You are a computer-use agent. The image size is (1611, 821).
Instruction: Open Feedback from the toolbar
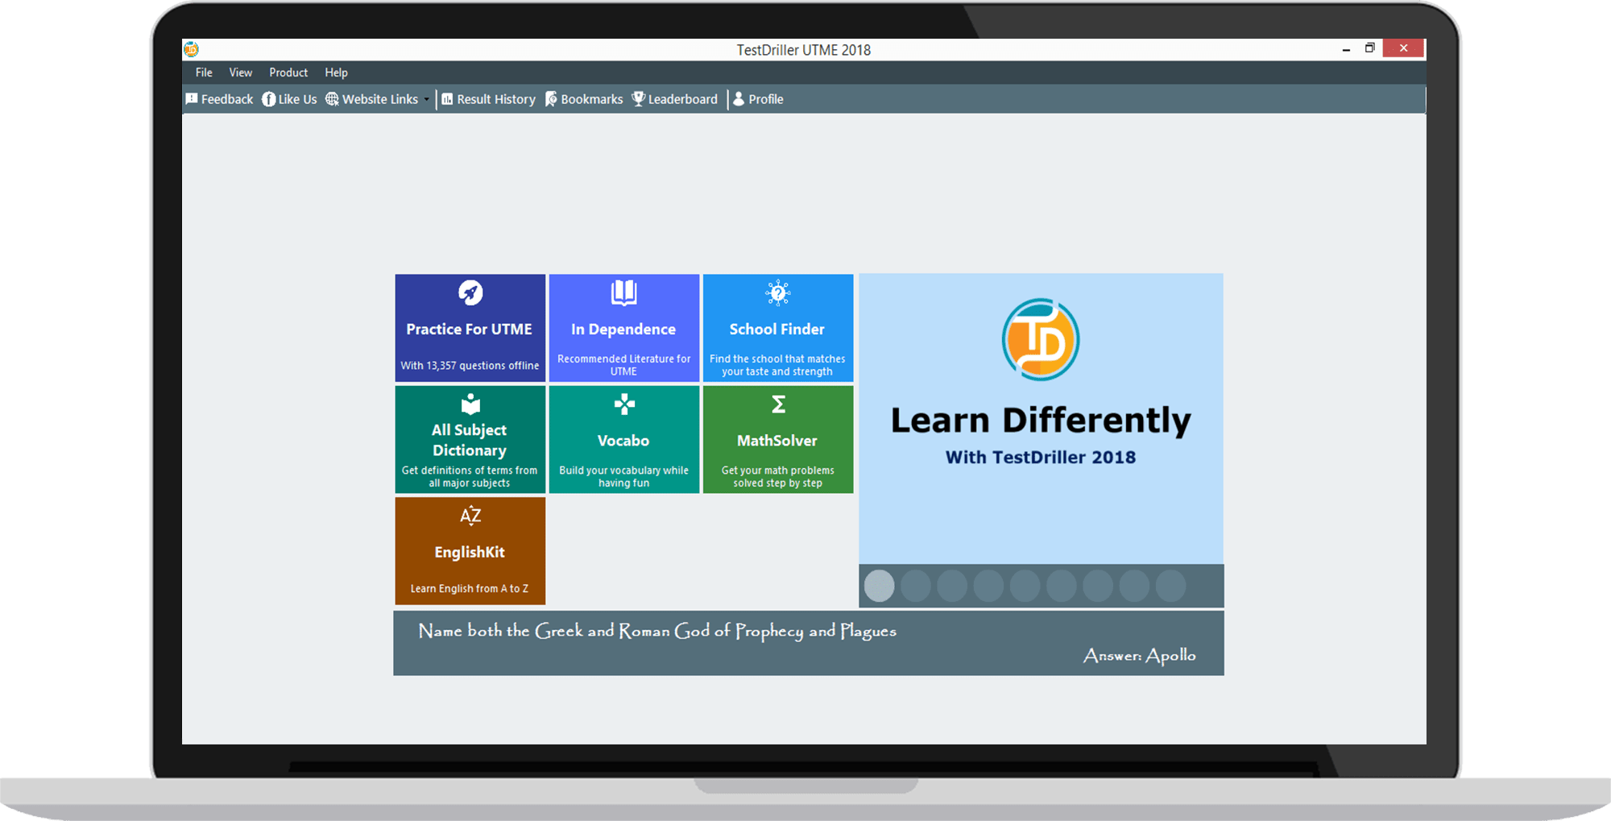(x=226, y=99)
